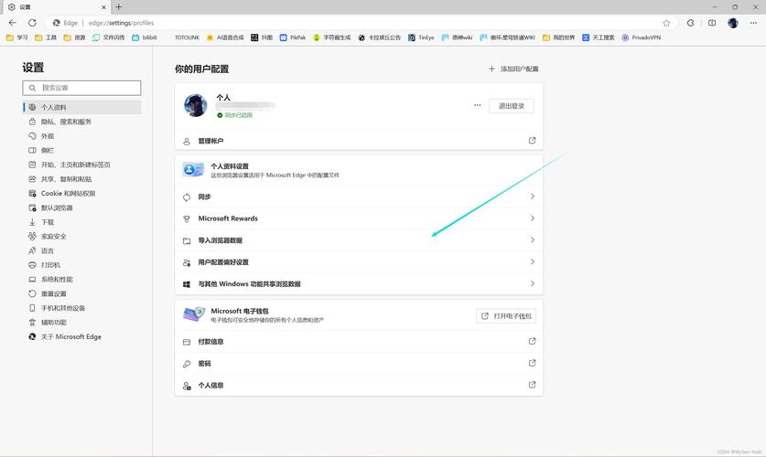Open the 付款信息 row
The height and width of the screenshot is (457, 766).
(x=359, y=342)
